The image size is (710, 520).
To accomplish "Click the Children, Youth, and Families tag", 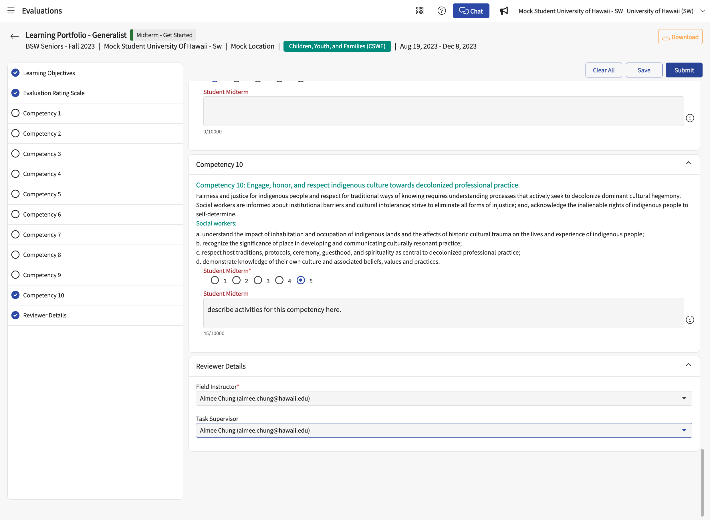I will (x=337, y=46).
